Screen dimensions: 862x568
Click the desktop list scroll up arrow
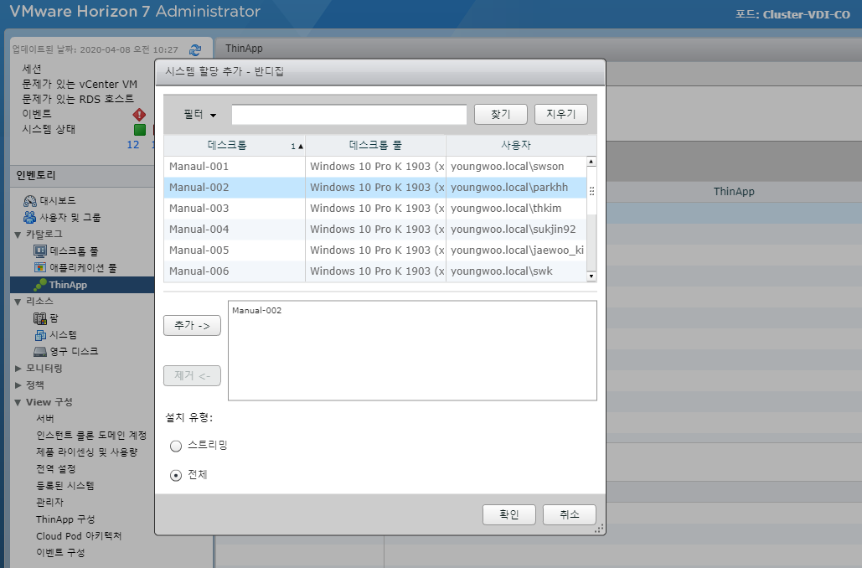click(591, 162)
